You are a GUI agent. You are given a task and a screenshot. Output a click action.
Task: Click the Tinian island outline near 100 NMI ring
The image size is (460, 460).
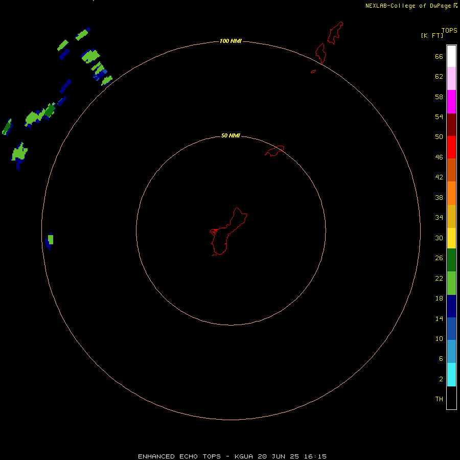click(x=321, y=53)
